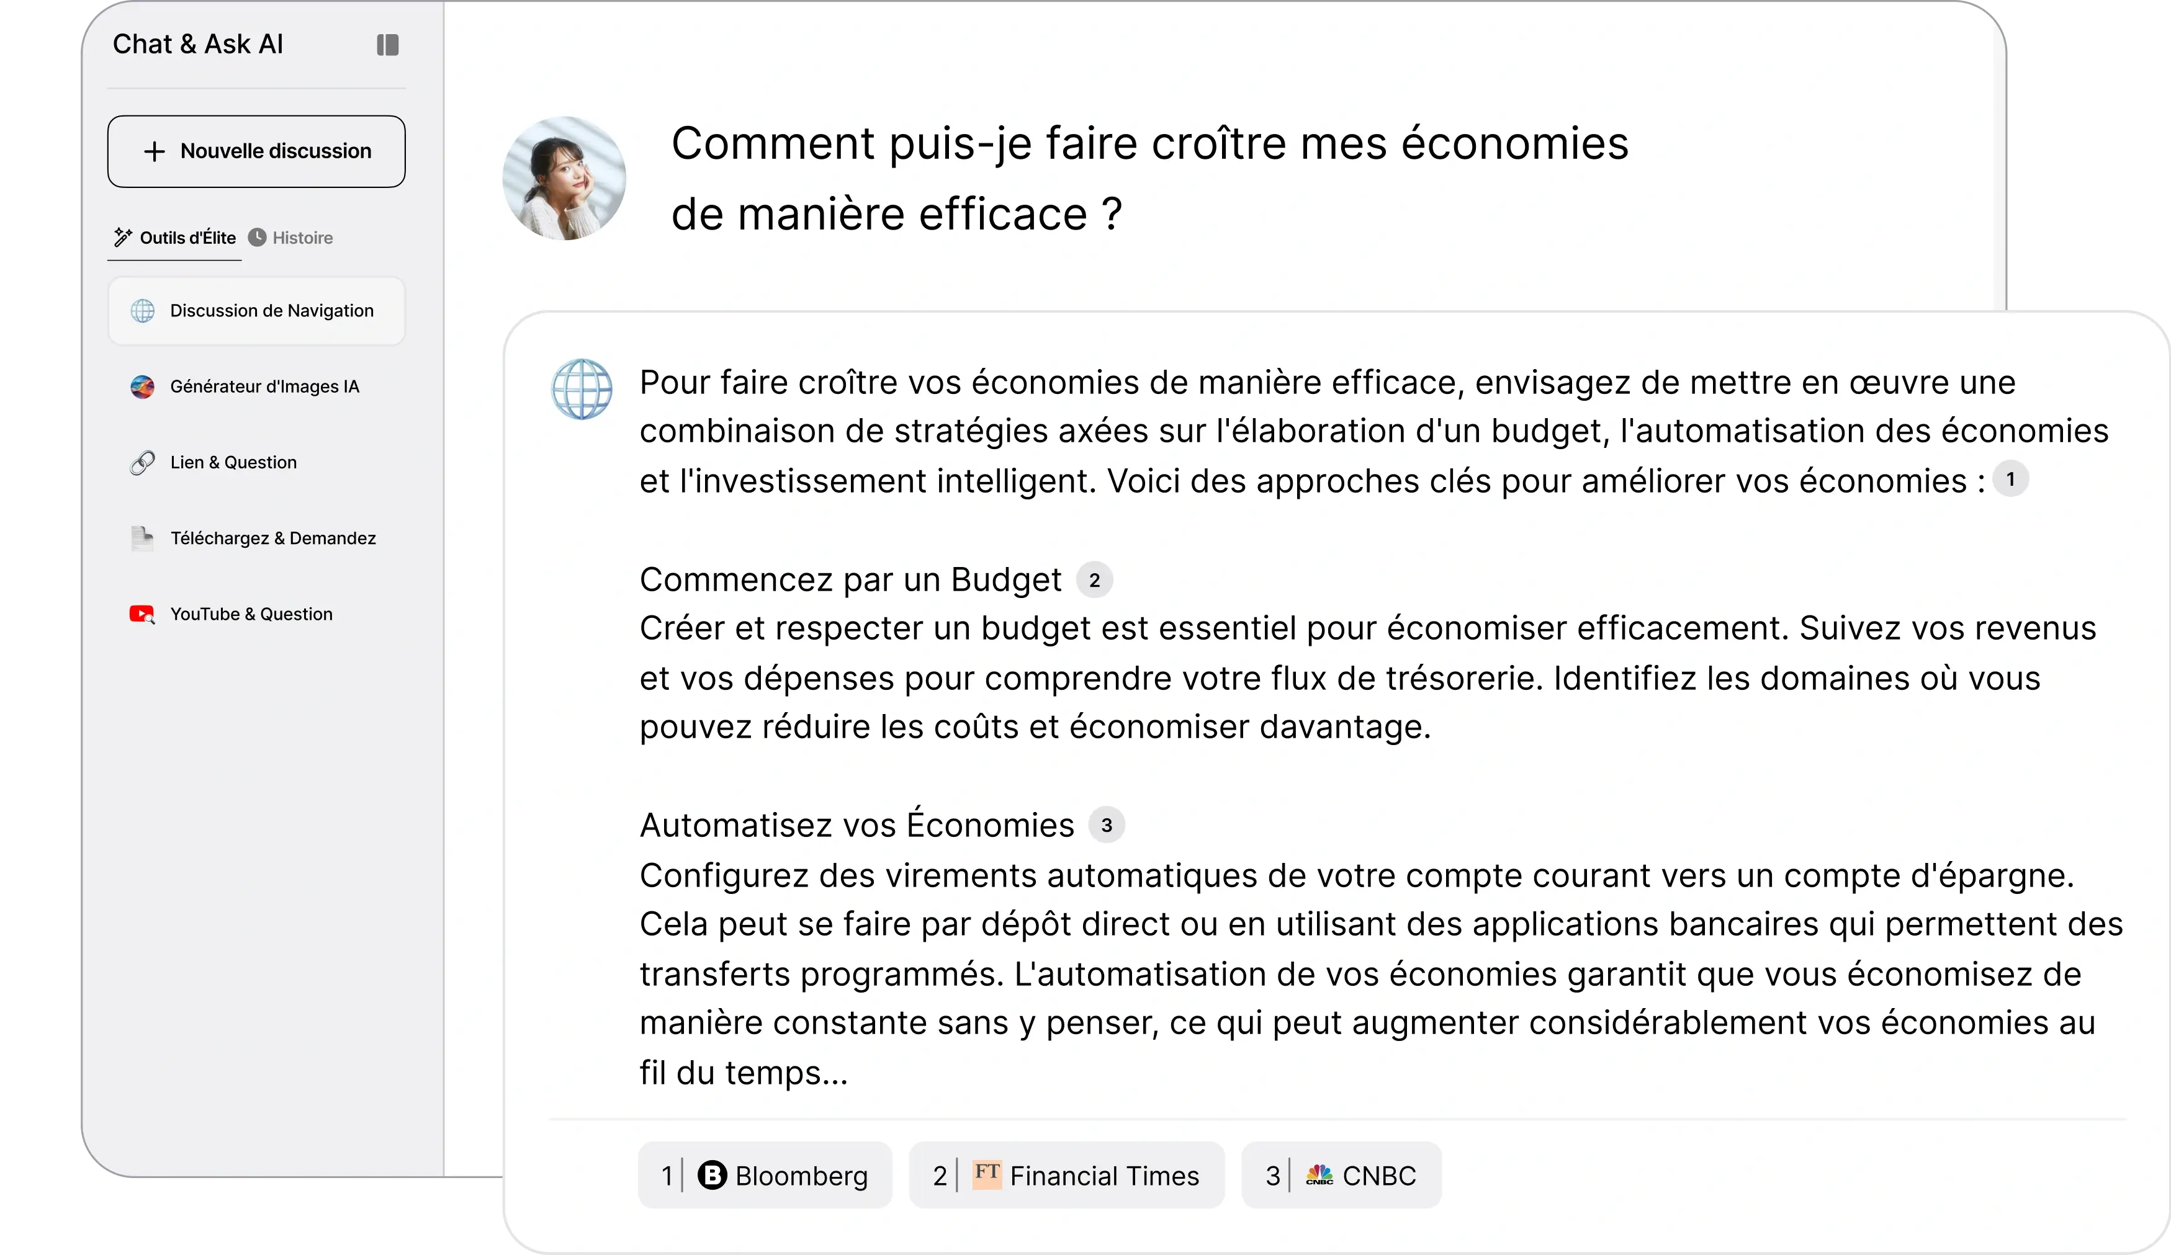The height and width of the screenshot is (1255, 2171).
Task: Click the Générateur d'Images IA icon
Action: (143, 386)
